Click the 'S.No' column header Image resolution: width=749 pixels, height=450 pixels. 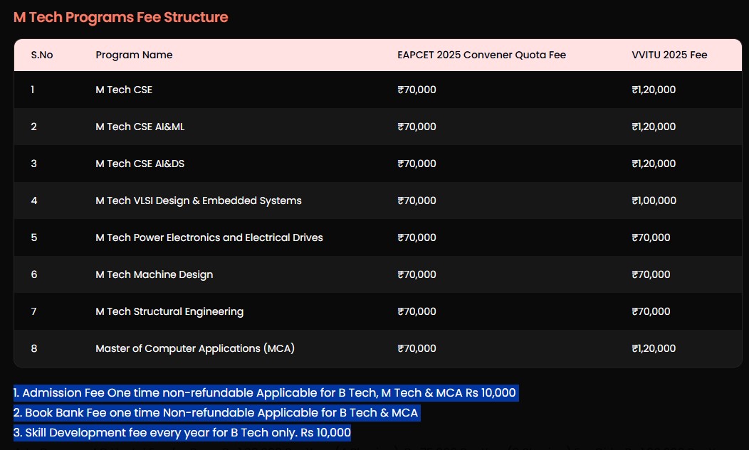point(42,55)
